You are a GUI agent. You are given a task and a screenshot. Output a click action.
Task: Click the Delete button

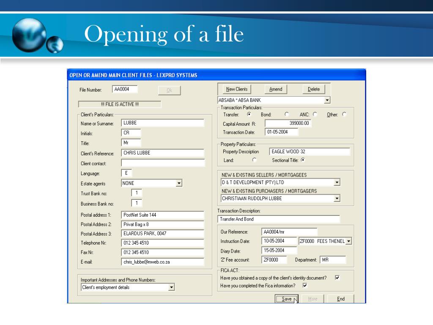tap(314, 89)
